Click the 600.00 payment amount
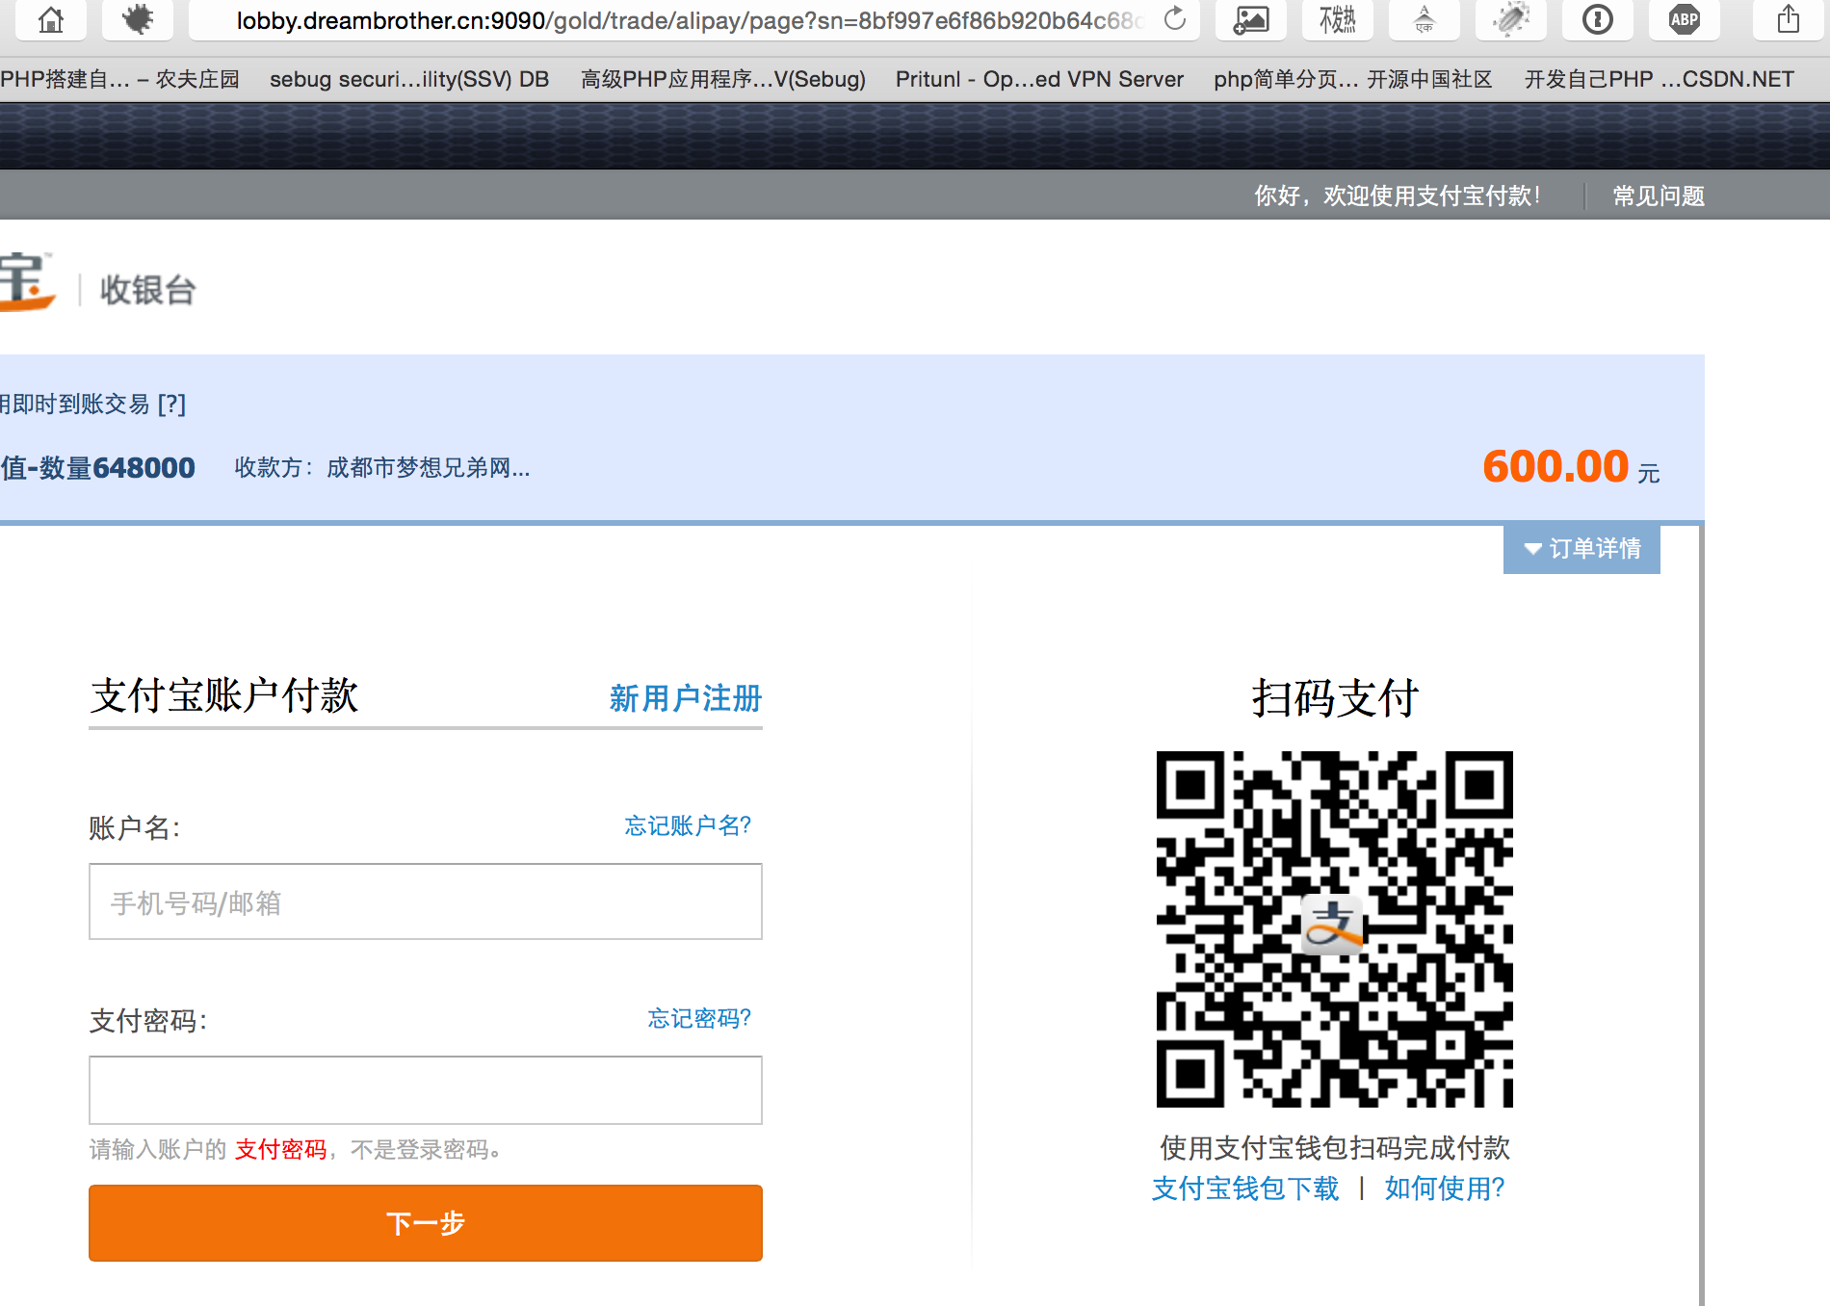 1555,467
